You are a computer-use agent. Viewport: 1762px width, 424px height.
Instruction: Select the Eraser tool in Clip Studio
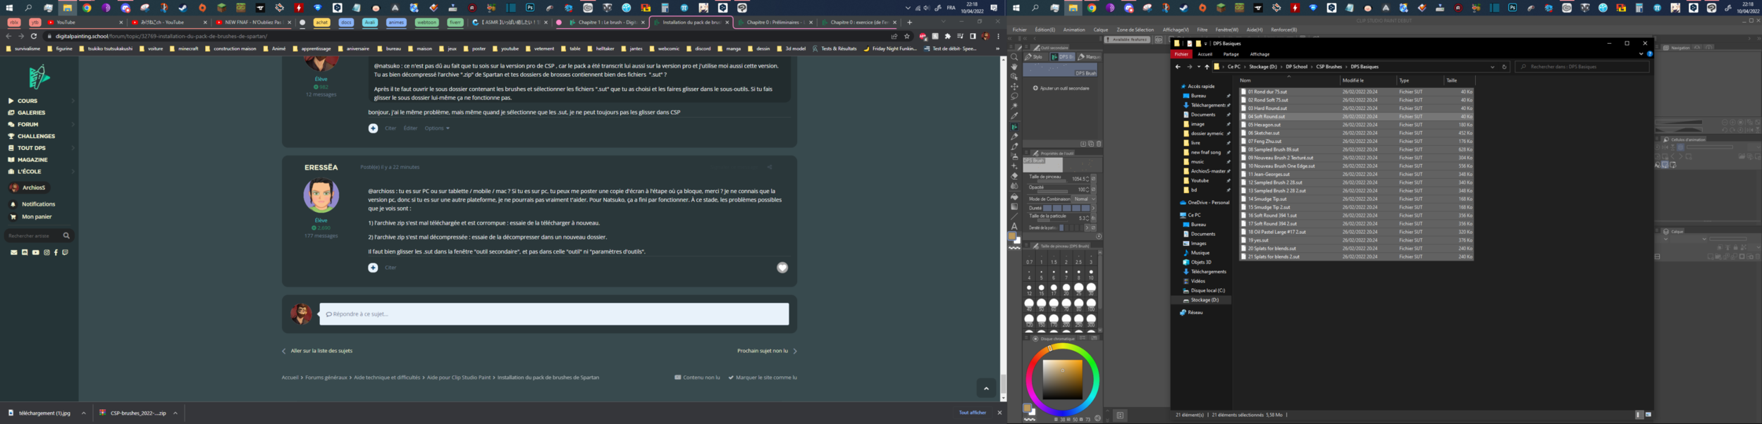coord(1014,176)
